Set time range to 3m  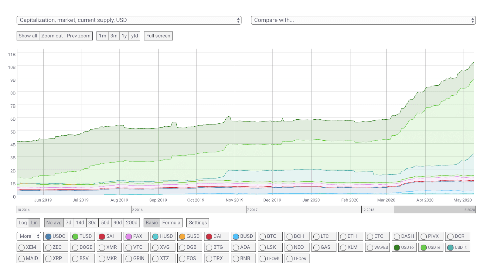(x=114, y=36)
